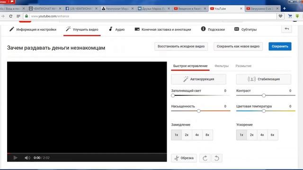Click the shopping cart extension icon
Image resolution: width=303 pixels, height=170 pixels.
[x=290, y=16]
